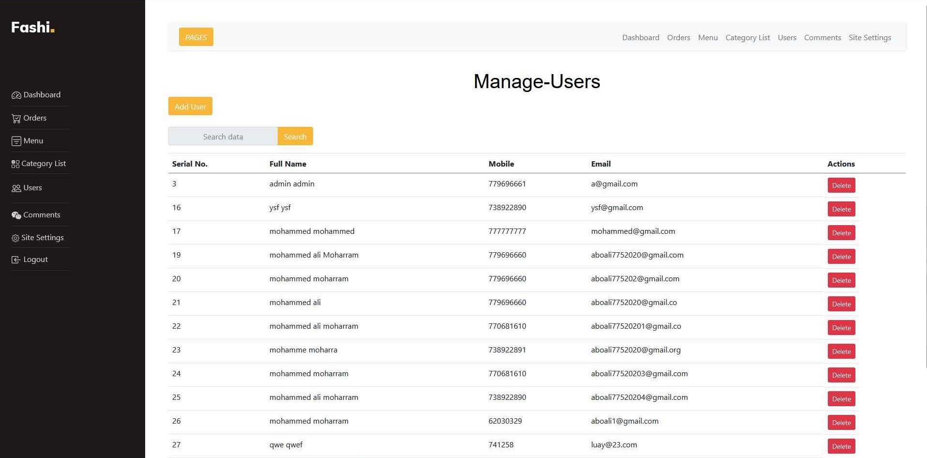927x458 pixels.
Task: Click the Logout arrow icon
Action: [16, 260]
